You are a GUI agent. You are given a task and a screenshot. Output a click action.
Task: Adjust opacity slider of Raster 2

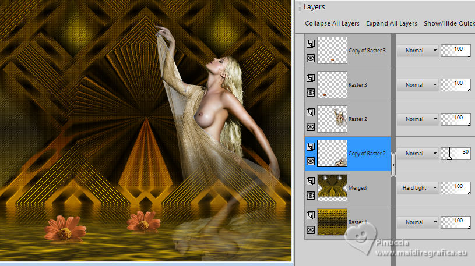coord(456,119)
